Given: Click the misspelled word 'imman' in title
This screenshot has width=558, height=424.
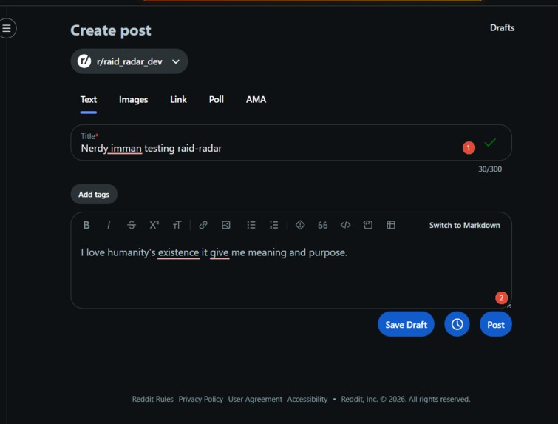Looking at the screenshot, I should 126,148.
